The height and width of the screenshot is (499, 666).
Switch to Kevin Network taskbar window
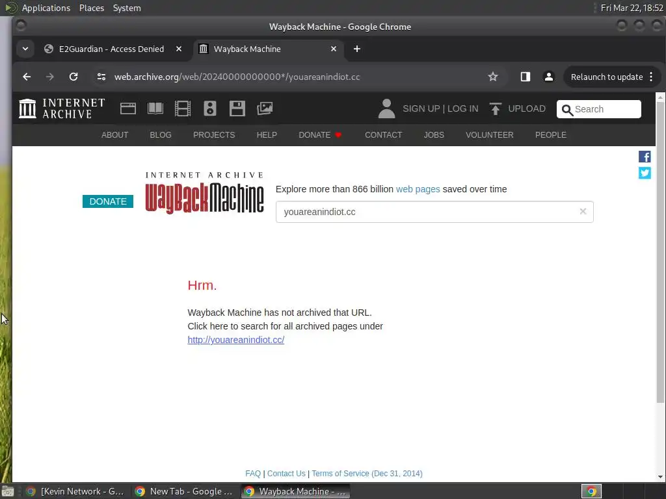tap(75, 491)
